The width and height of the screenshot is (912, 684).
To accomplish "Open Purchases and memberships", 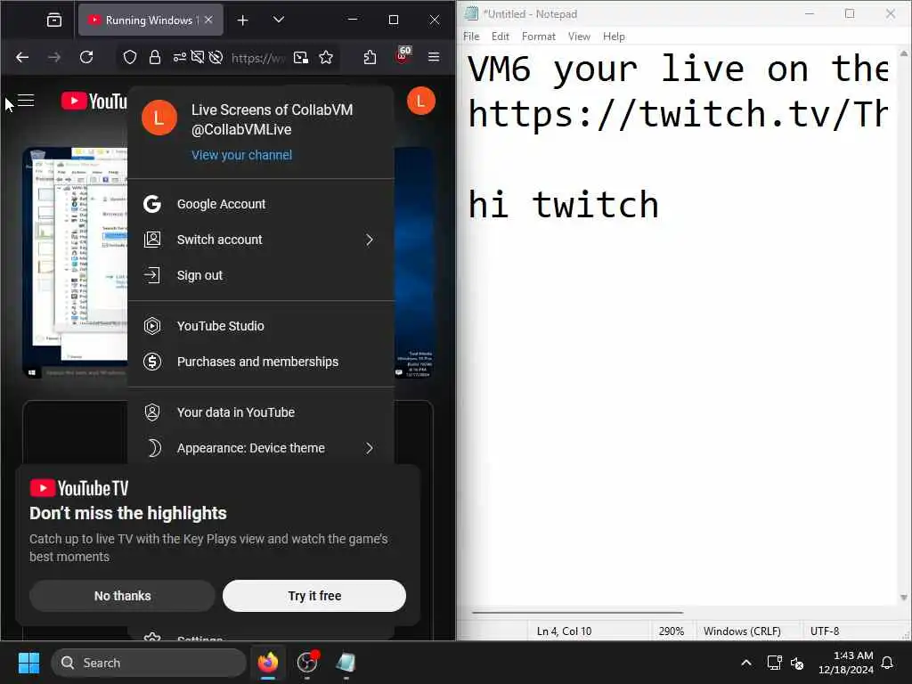I will pyautogui.click(x=261, y=362).
